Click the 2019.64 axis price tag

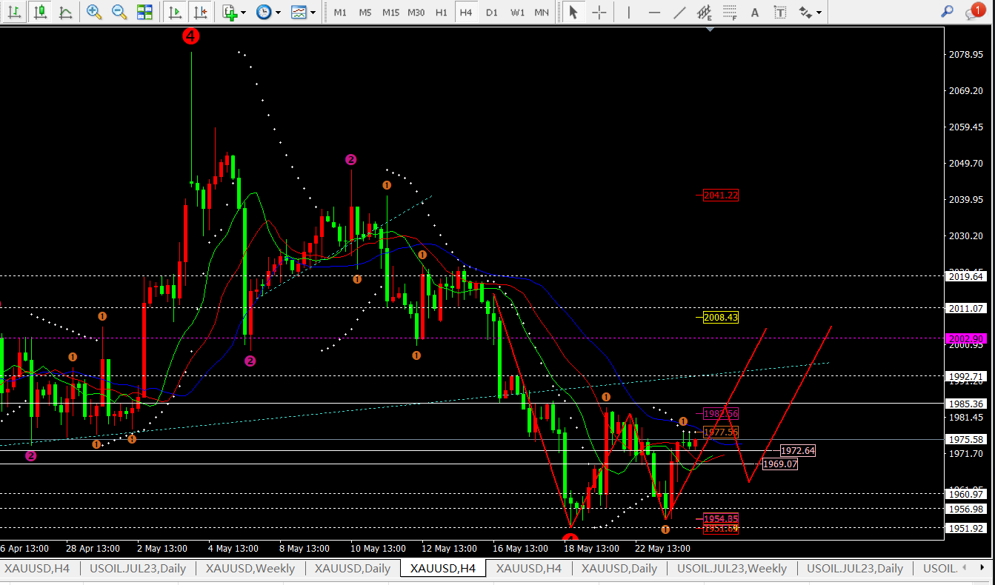click(965, 276)
